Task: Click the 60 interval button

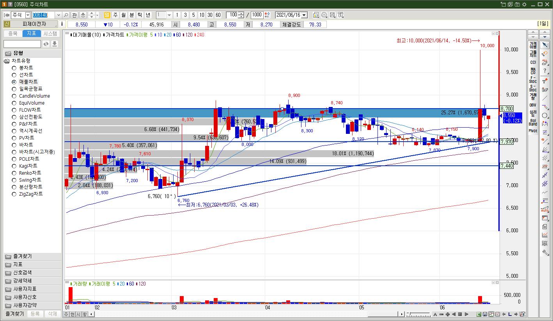Action: (x=218, y=15)
